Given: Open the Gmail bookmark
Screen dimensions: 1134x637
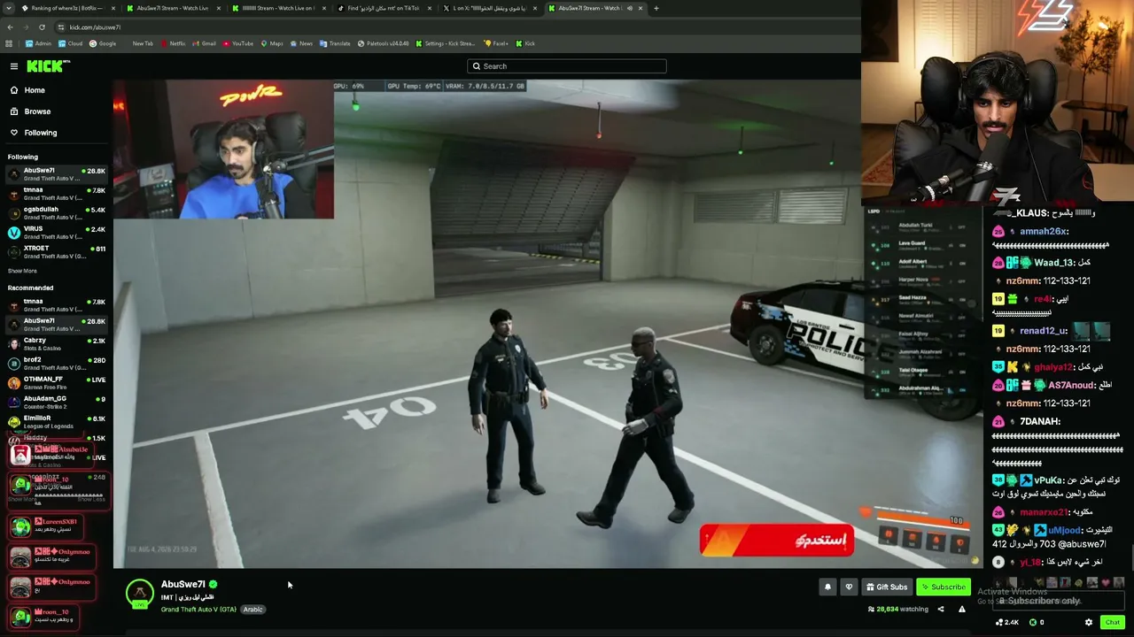Looking at the screenshot, I should 205,43.
